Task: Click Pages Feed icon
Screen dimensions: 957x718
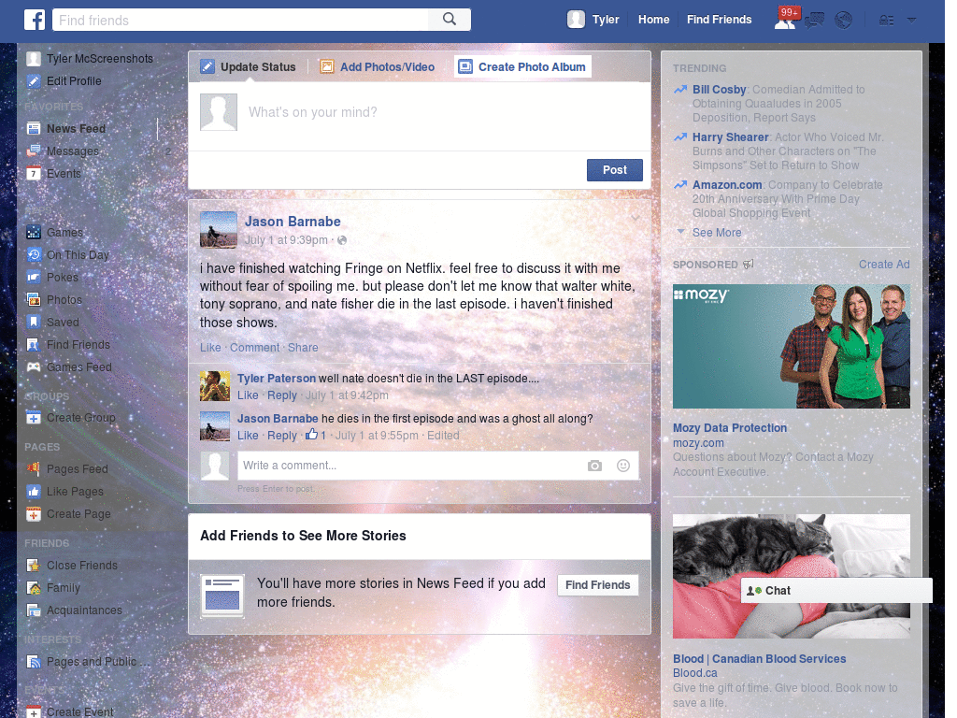Action: click(x=34, y=469)
